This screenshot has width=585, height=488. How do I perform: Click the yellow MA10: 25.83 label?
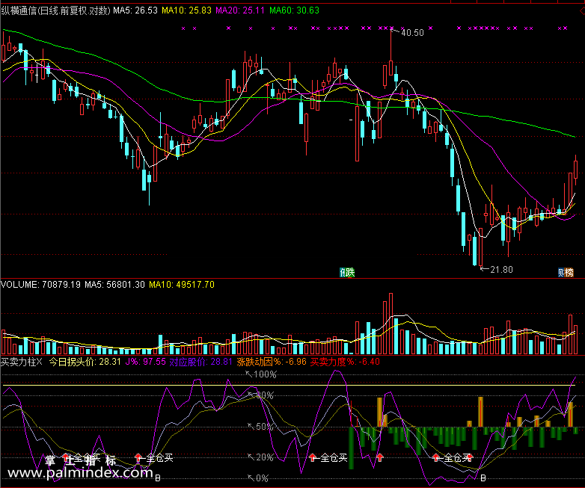[186, 10]
